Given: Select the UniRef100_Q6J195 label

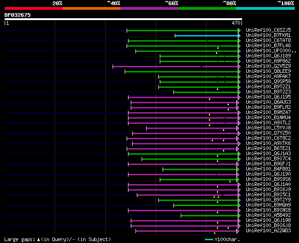Looking at the screenshot, I should [268, 97].
